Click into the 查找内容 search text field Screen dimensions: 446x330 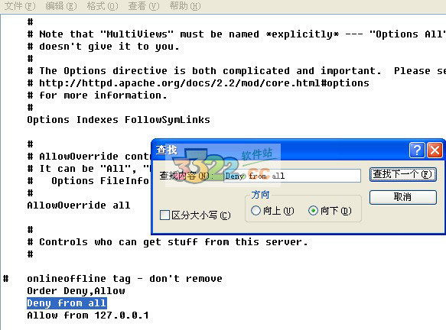tap(292, 176)
